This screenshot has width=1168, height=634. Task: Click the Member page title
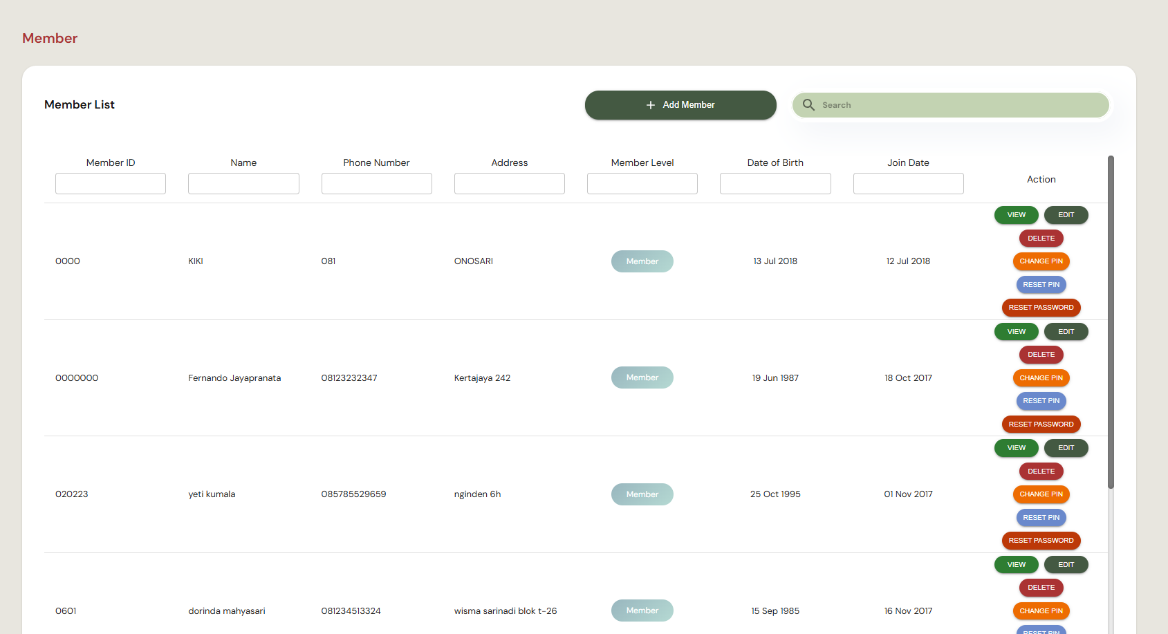point(50,38)
